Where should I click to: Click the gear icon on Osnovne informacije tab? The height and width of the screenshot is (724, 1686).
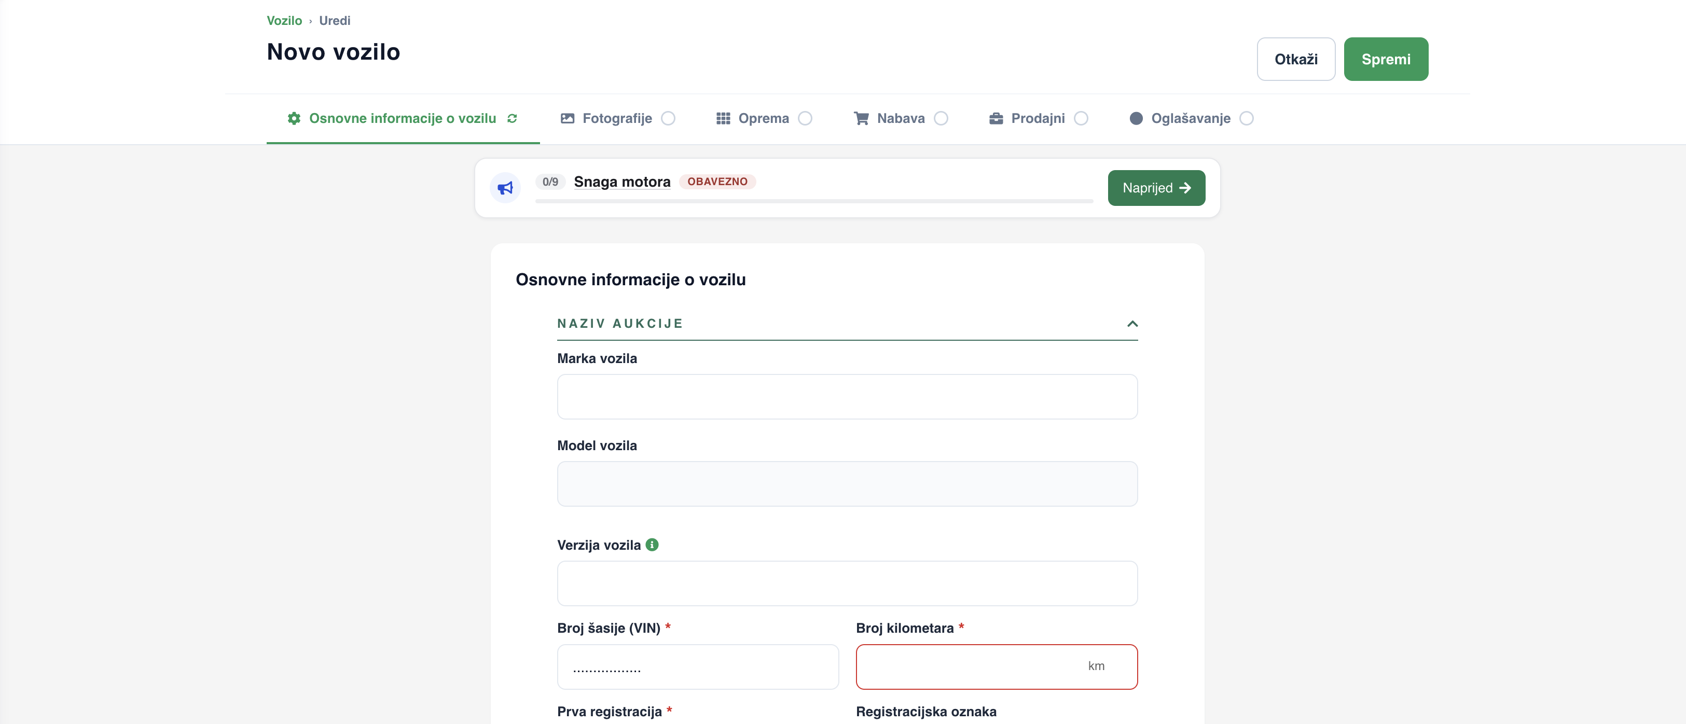294,118
